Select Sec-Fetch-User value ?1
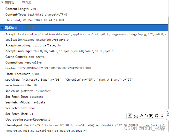Image resolution: width=169 pixels, height=133 pixels. (32, 114)
